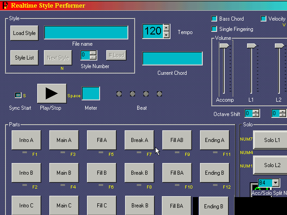Select the Main B part
This screenshot has width=287, height=215.
pos(64,173)
